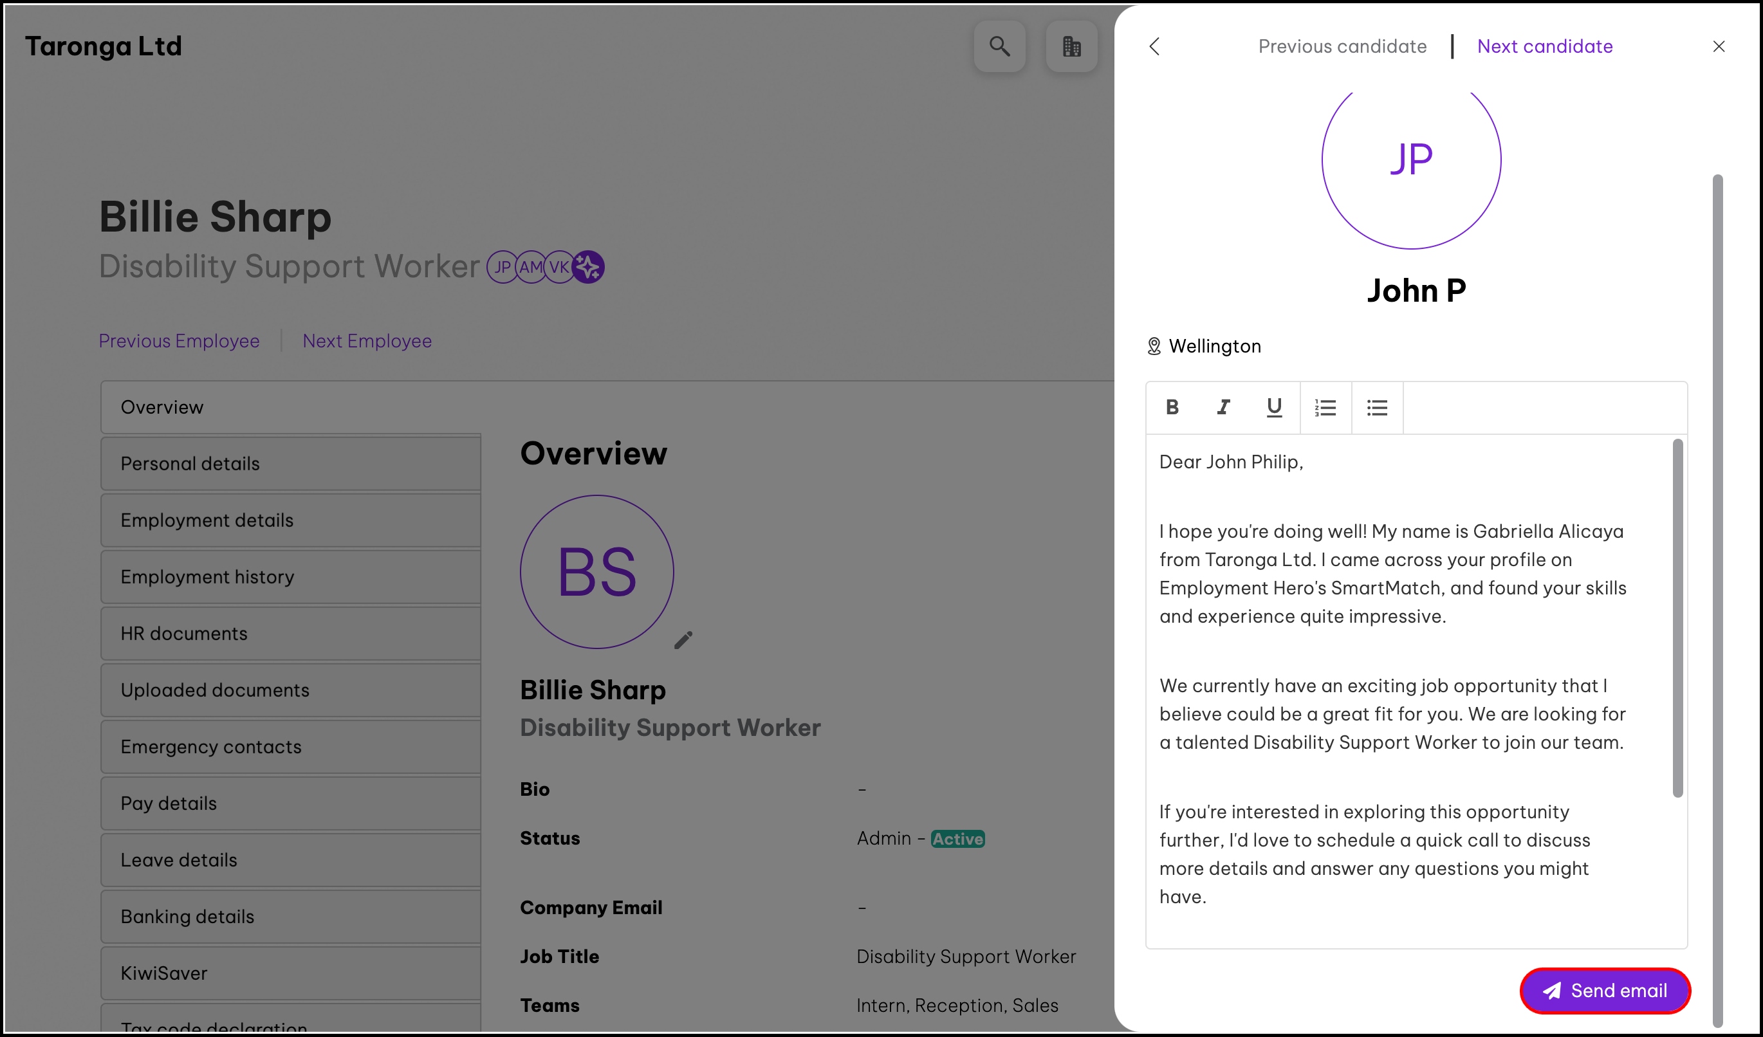
Task: Toggle bold formatting in email editor
Action: pyautogui.click(x=1172, y=407)
